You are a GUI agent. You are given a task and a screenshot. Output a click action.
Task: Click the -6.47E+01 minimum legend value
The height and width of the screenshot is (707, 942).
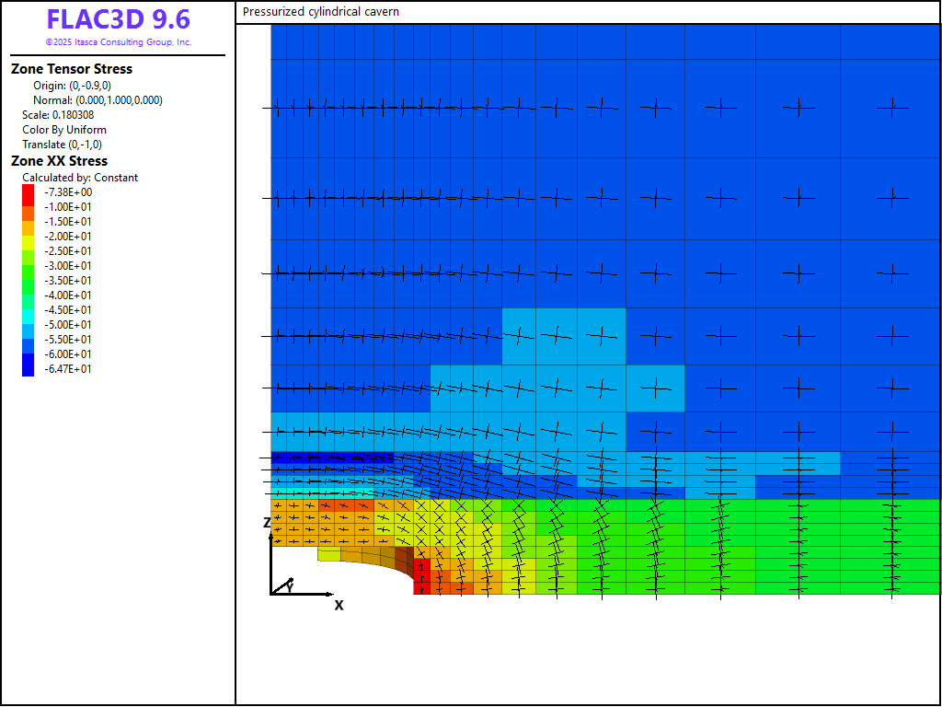pos(68,369)
